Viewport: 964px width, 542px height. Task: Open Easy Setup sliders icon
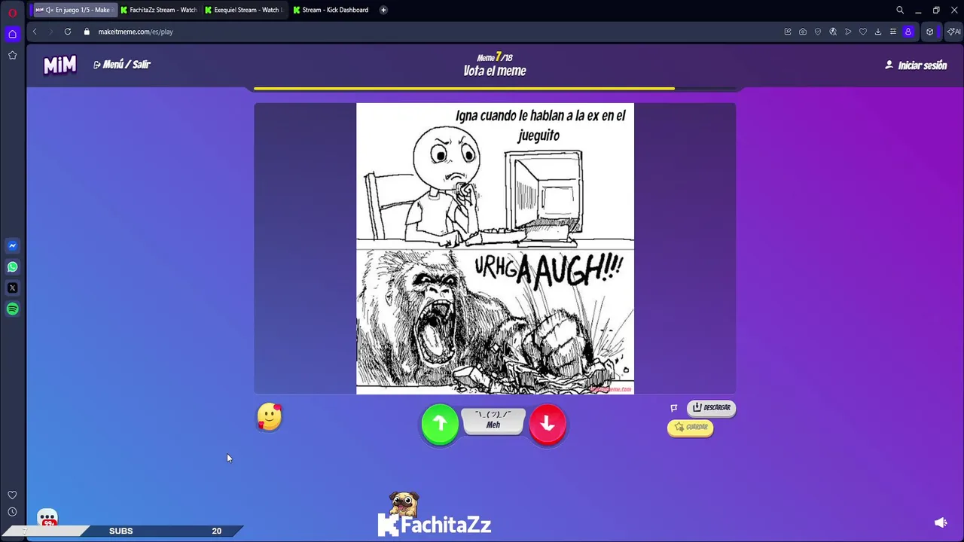coord(893,32)
